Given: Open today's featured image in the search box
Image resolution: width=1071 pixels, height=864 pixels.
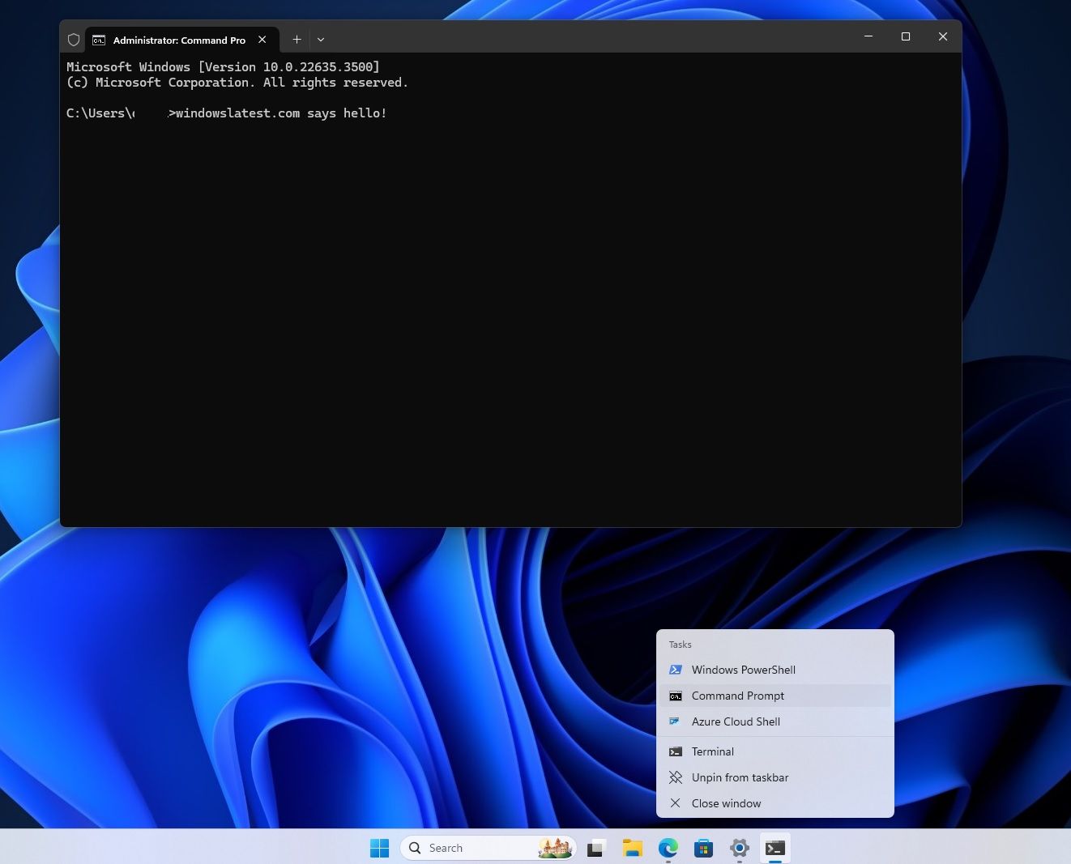Looking at the screenshot, I should [x=556, y=847].
